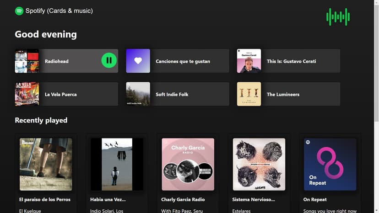Pause playback on the Radiohead card
Viewport: 379px width, 213px height.
109,60
